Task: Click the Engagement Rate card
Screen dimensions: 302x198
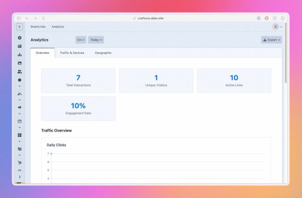Action: click(79, 108)
